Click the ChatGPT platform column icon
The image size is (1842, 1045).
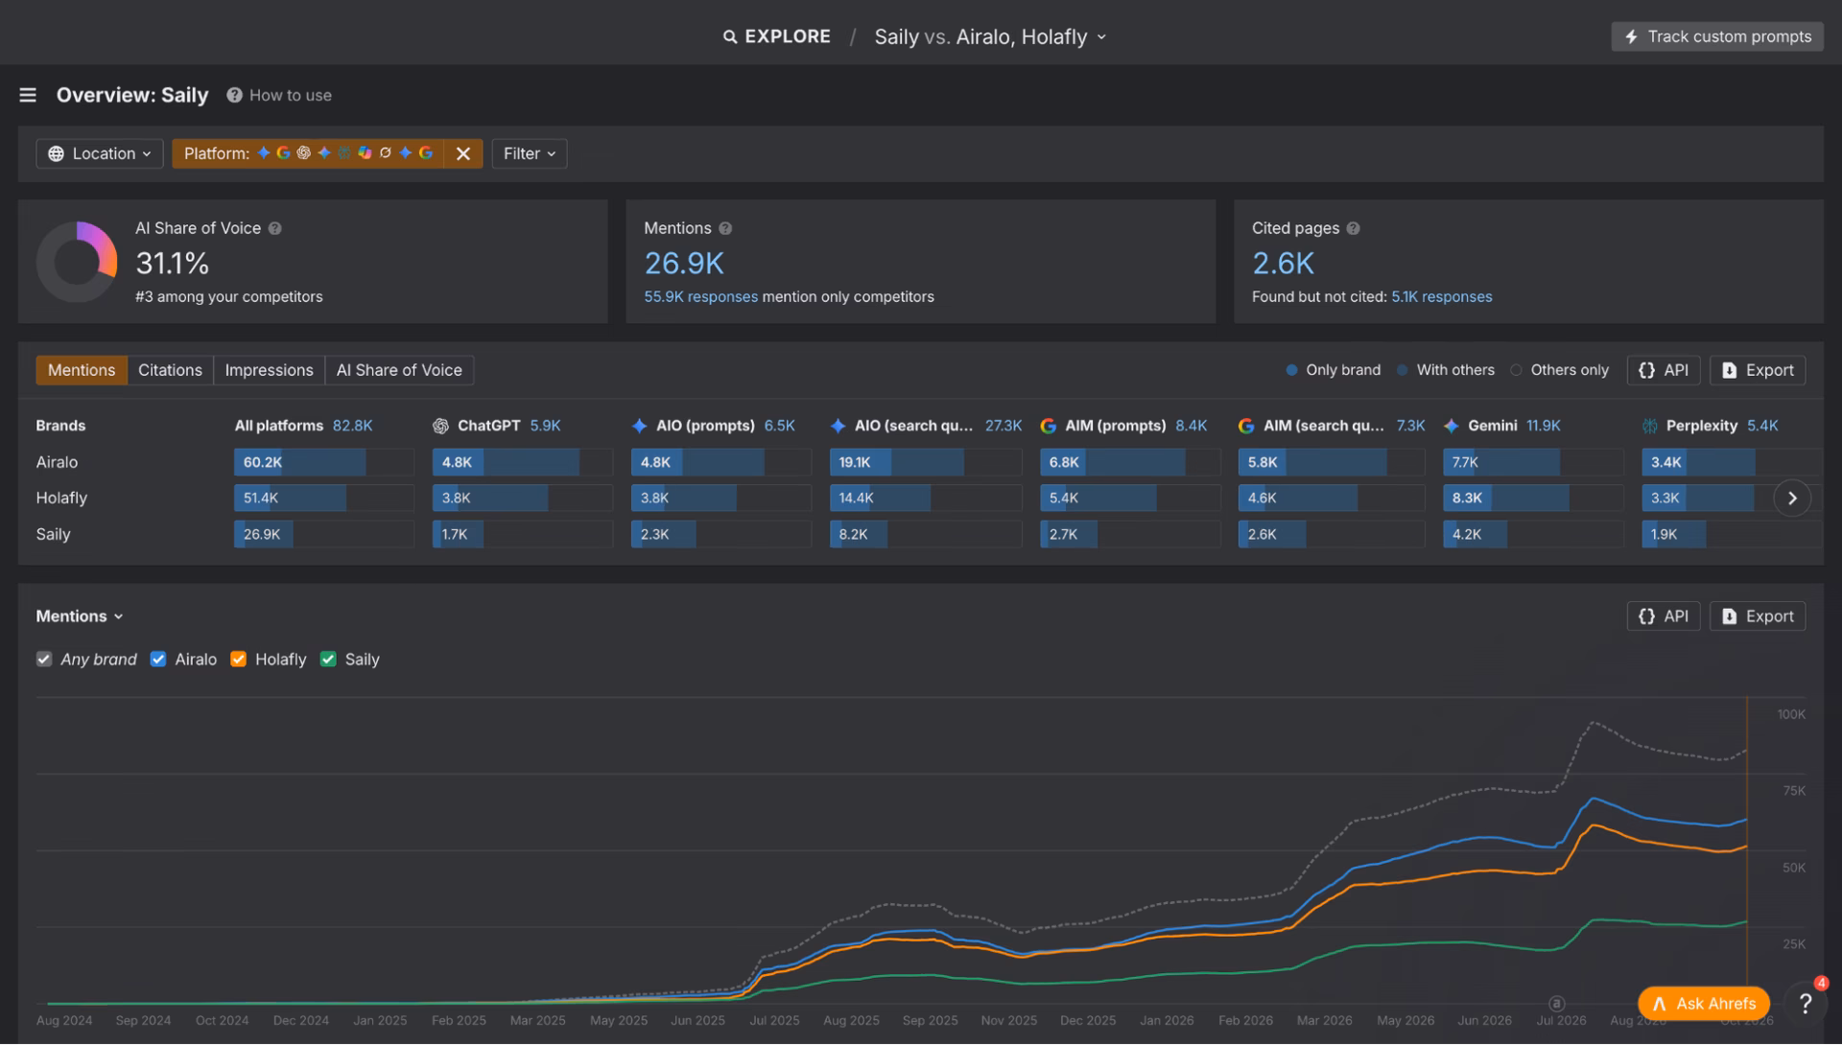point(440,426)
